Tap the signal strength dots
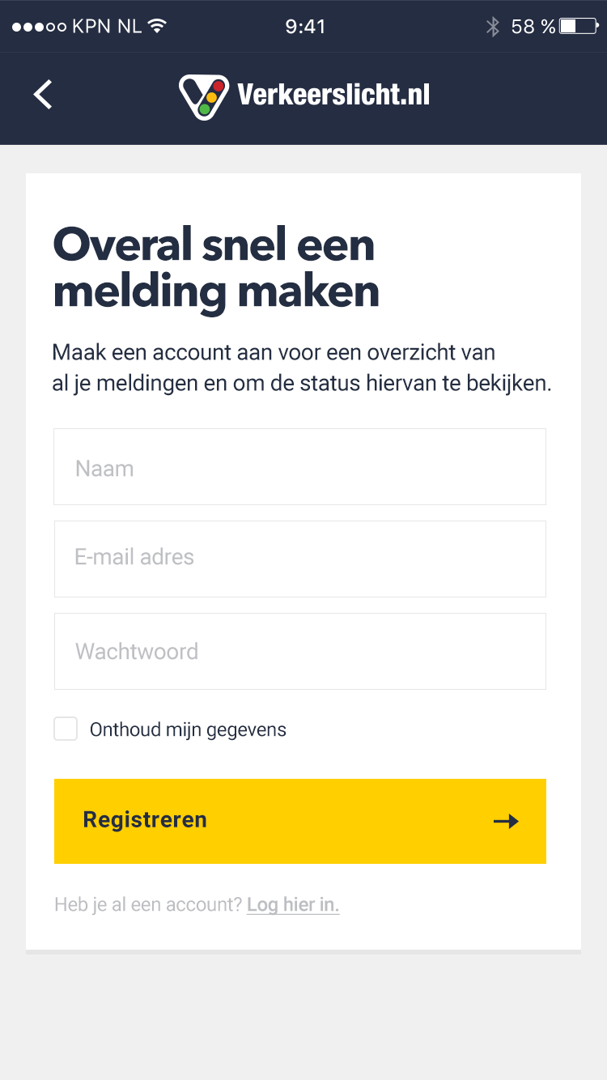607x1080 pixels. [39, 27]
